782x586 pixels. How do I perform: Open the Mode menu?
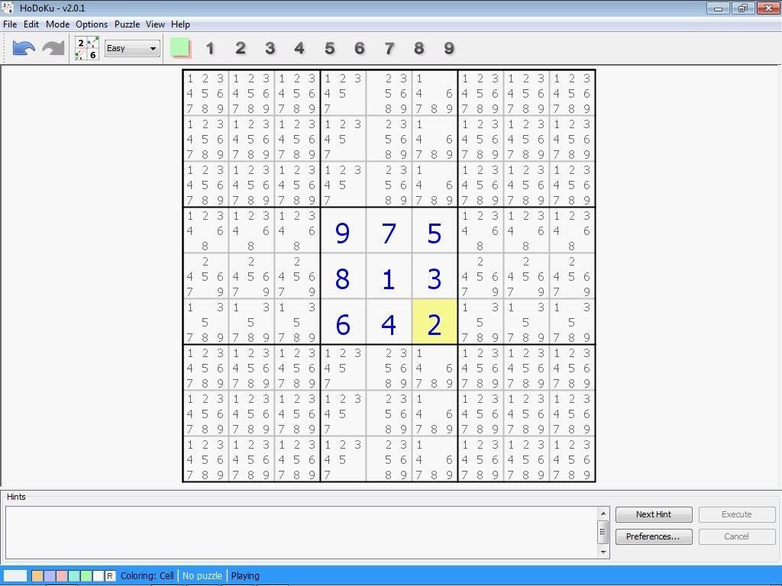(x=57, y=24)
